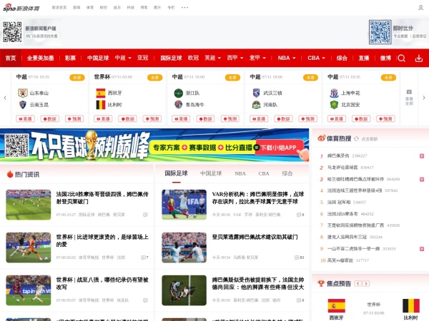The height and width of the screenshot is (321, 429).
Task: Click the QR code for 即时比分
Action: pyautogui.click(x=380, y=32)
